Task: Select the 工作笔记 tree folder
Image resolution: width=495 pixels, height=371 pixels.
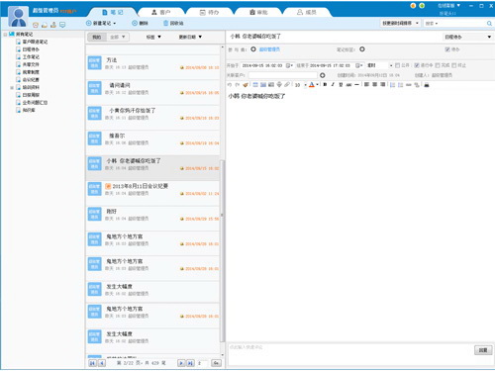Action: click(x=31, y=57)
